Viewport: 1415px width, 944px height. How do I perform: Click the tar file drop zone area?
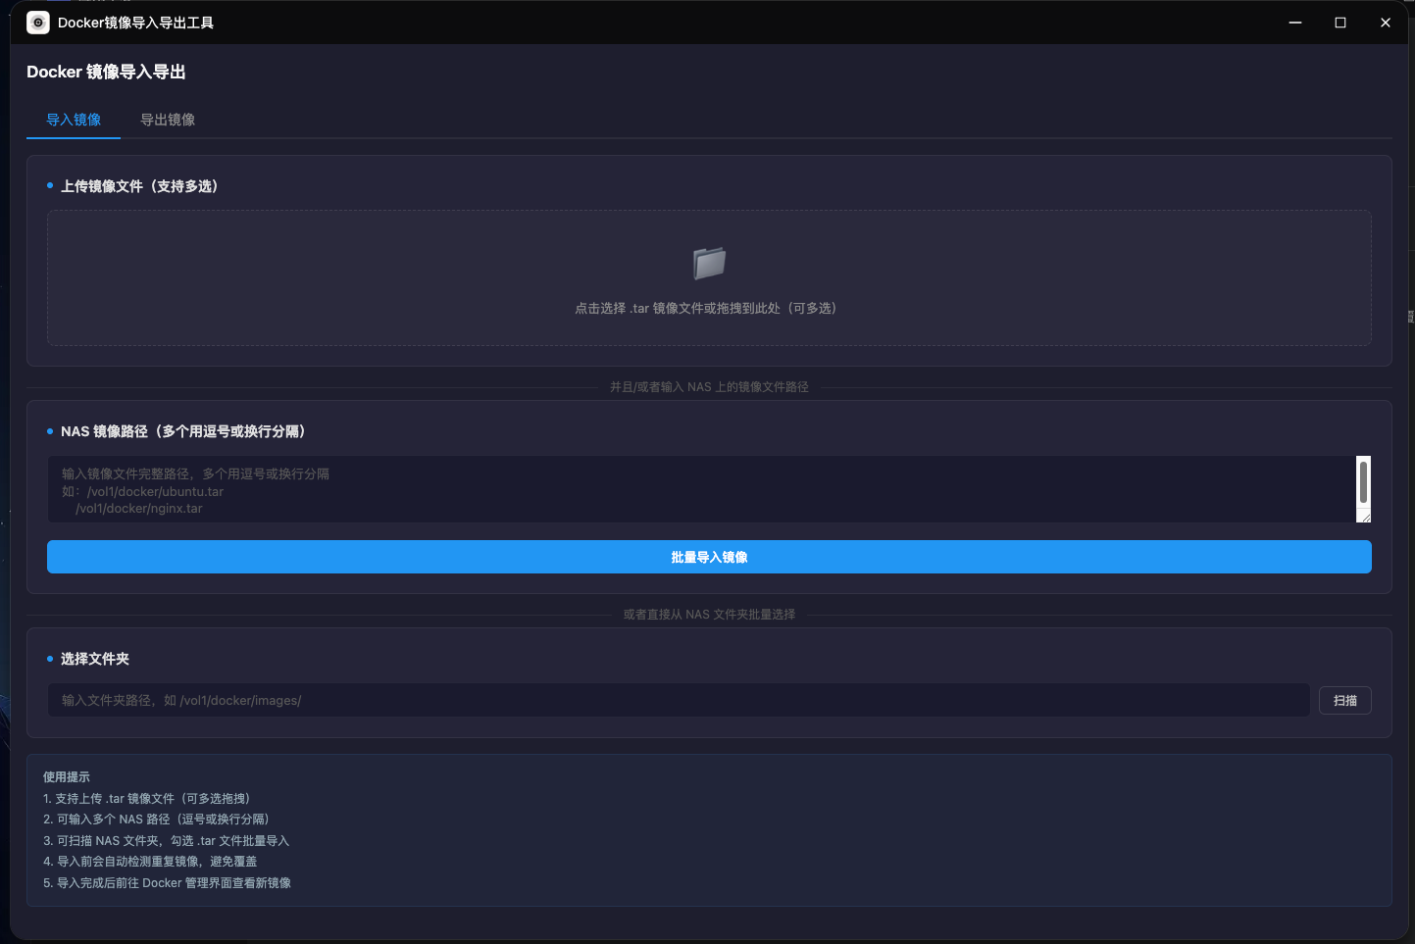(709, 277)
